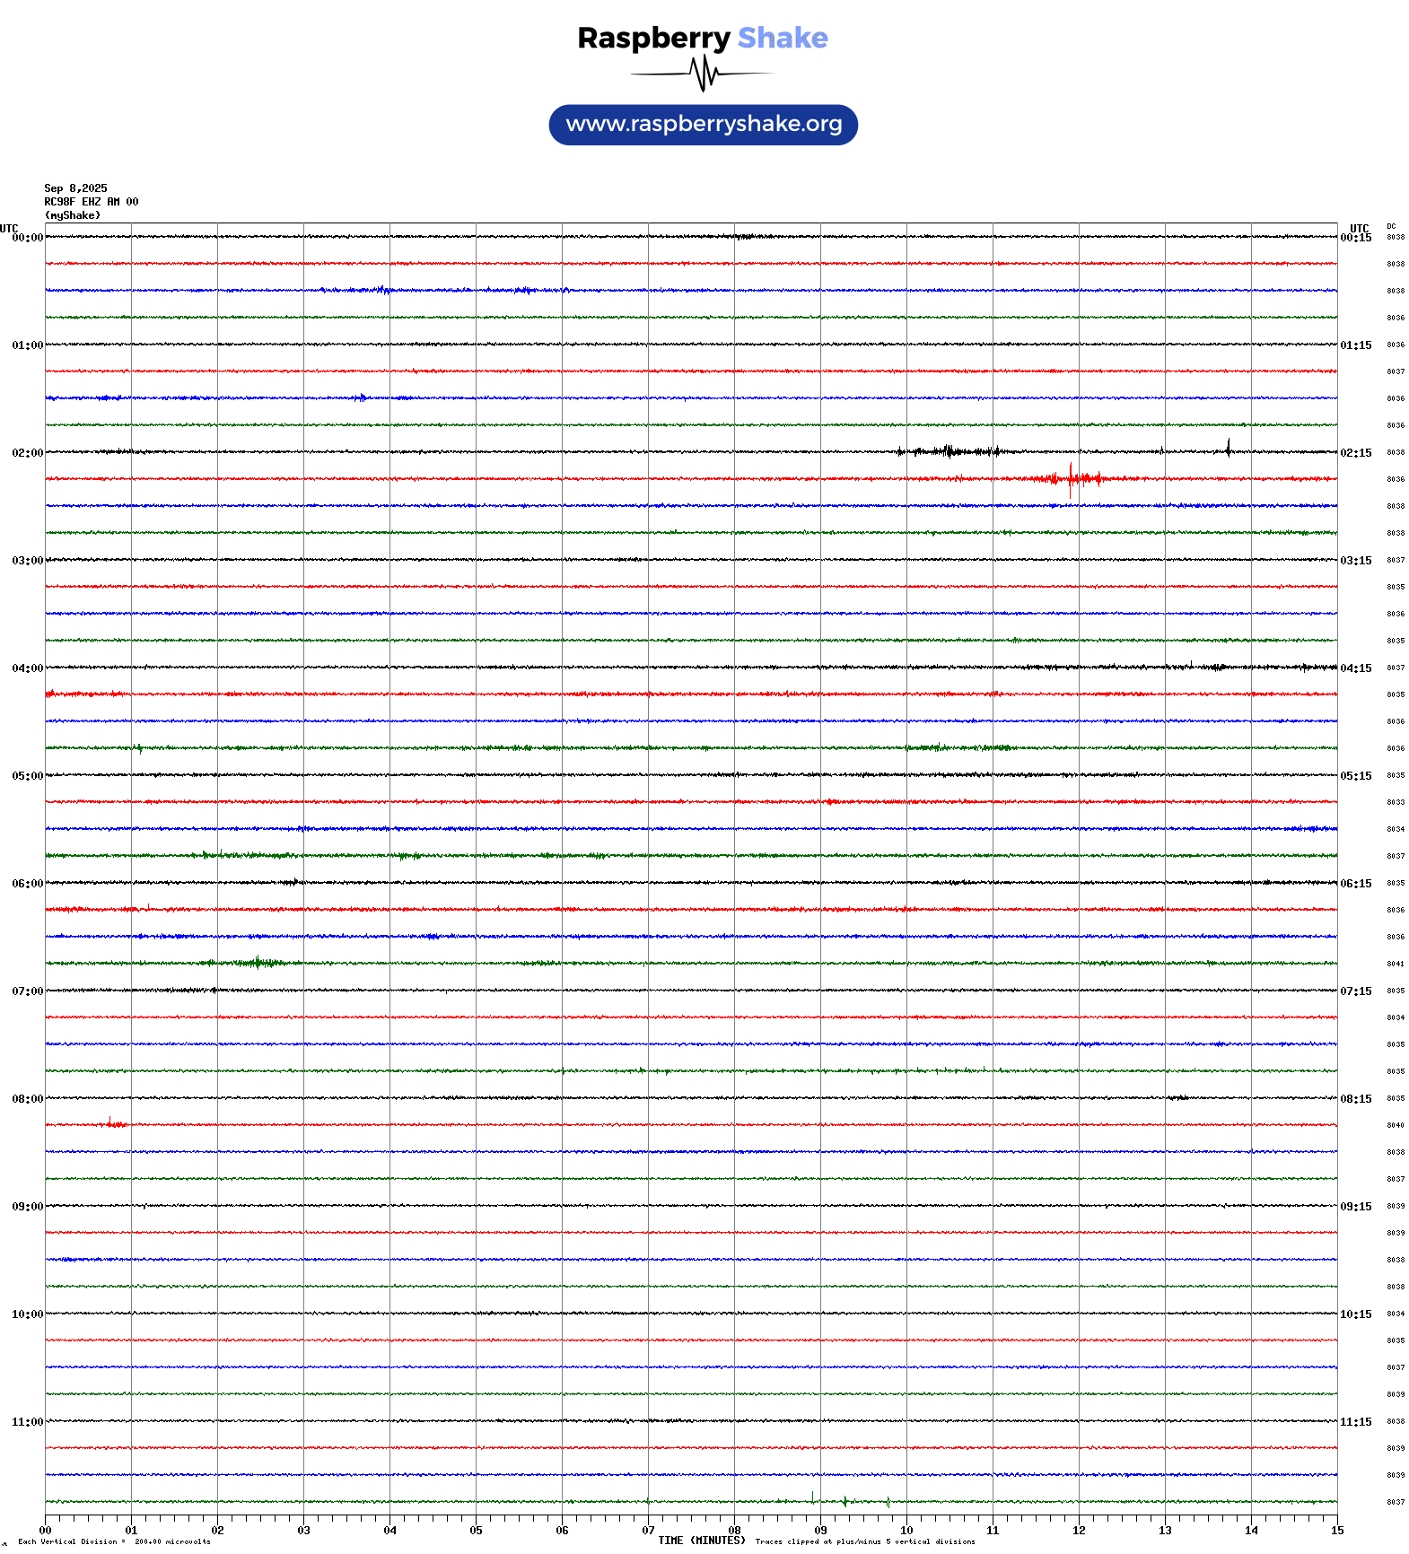This screenshot has height=1554, width=1409.
Task: Select the date text 'Sep 8,2025'
Action: point(75,188)
